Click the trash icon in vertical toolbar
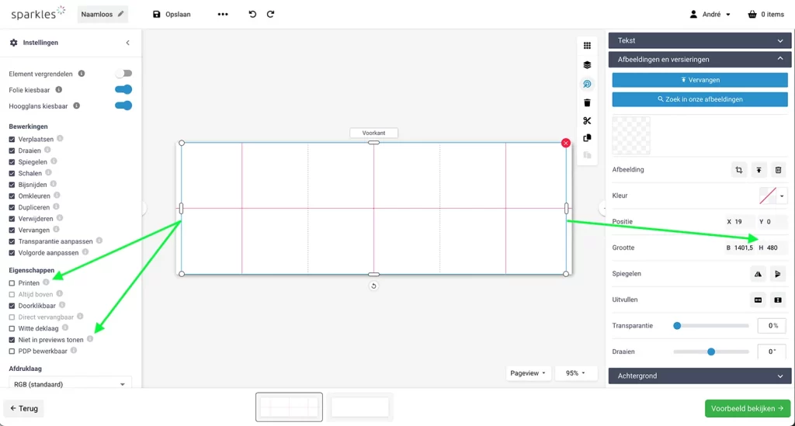This screenshot has width=795, height=426. click(x=587, y=102)
